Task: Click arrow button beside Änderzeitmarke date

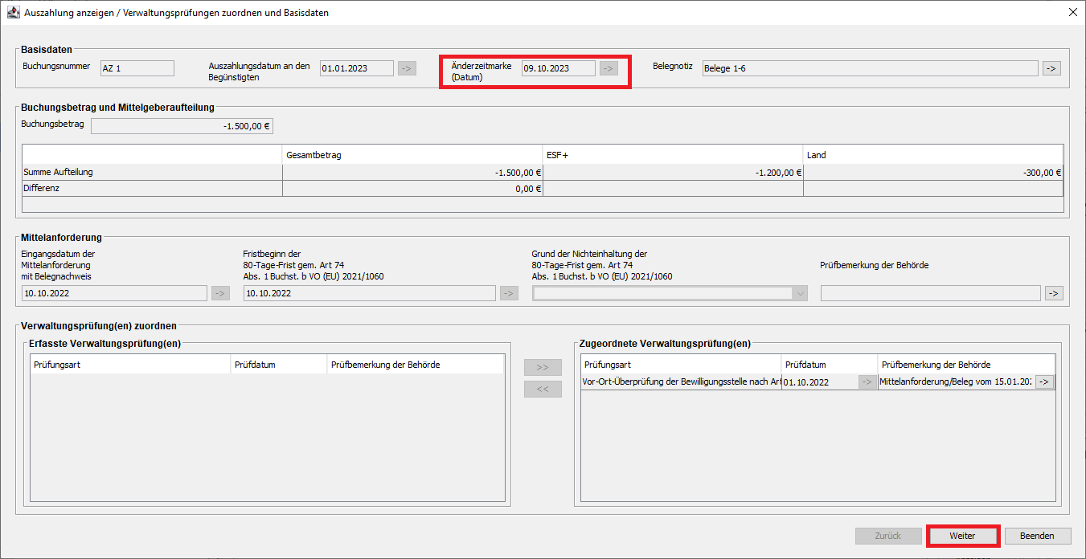Action: (x=609, y=68)
